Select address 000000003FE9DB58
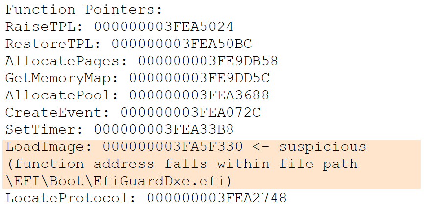 tap(208, 61)
